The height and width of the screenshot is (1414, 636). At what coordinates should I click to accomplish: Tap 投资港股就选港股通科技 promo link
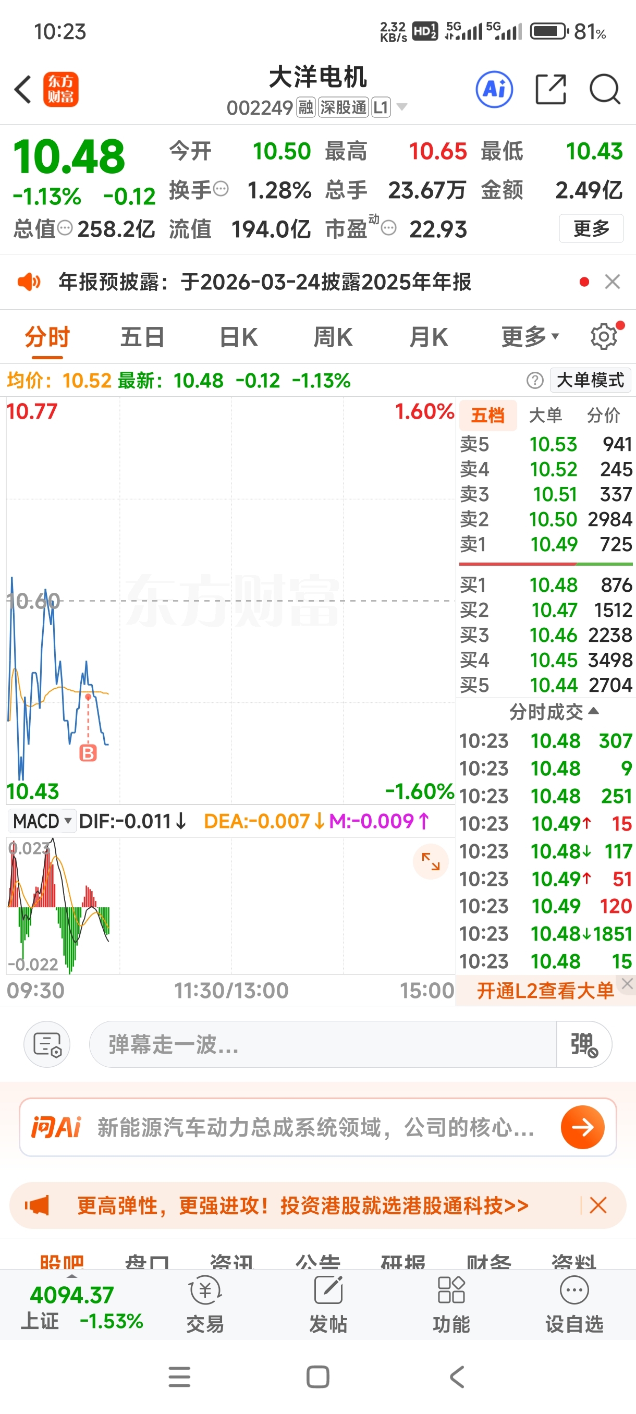pyautogui.click(x=303, y=1205)
